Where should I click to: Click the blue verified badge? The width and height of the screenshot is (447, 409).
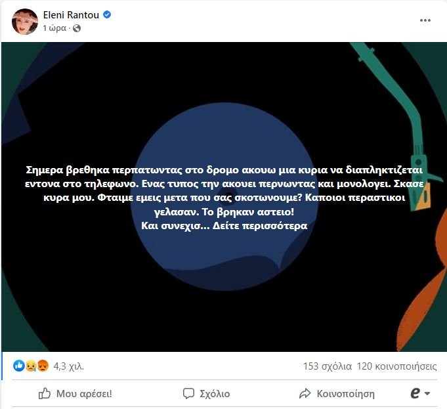coord(107,14)
